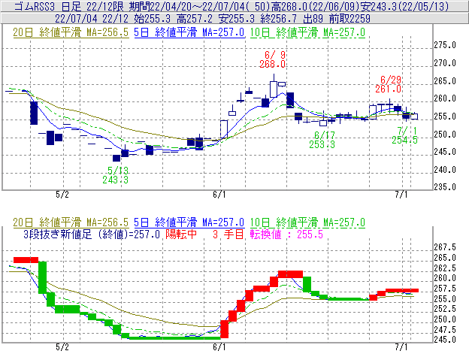Click the 出89 volume text
The height and width of the screenshot is (357, 469).
pos(313,19)
